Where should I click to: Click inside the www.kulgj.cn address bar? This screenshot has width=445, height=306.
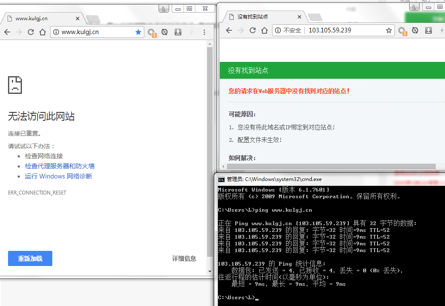tap(93, 32)
